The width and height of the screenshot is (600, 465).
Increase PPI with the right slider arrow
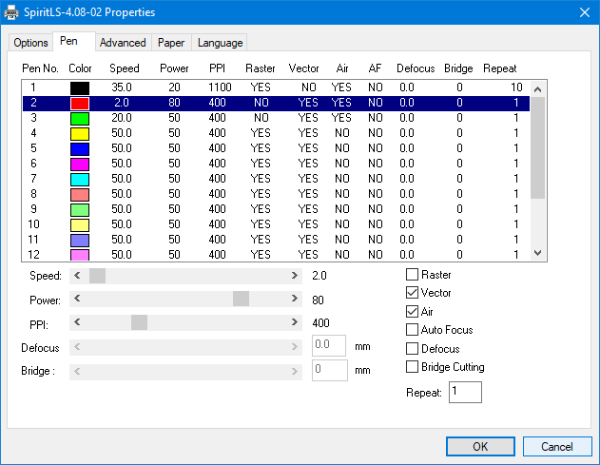(294, 322)
